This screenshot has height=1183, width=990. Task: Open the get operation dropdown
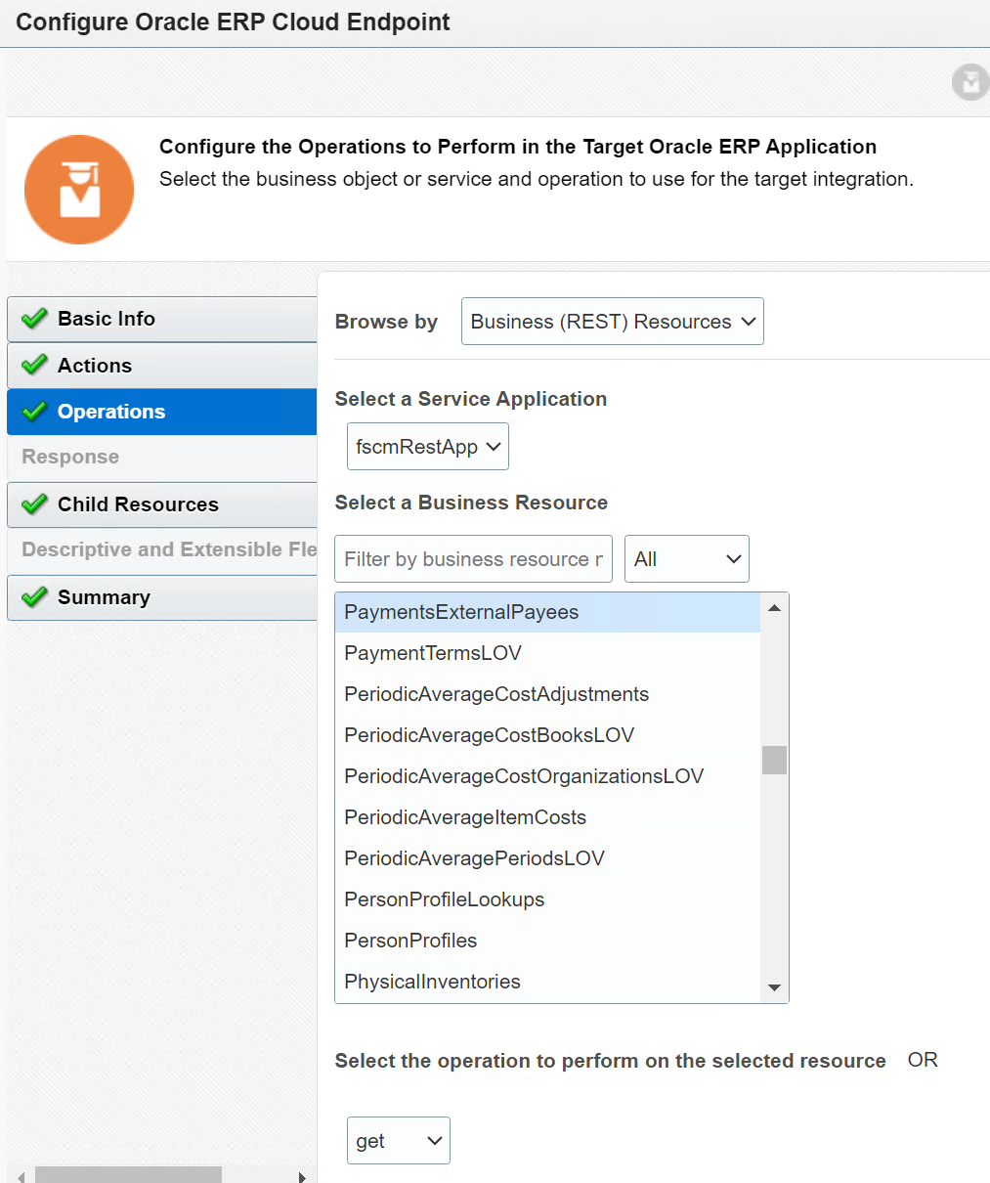click(399, 1141)
